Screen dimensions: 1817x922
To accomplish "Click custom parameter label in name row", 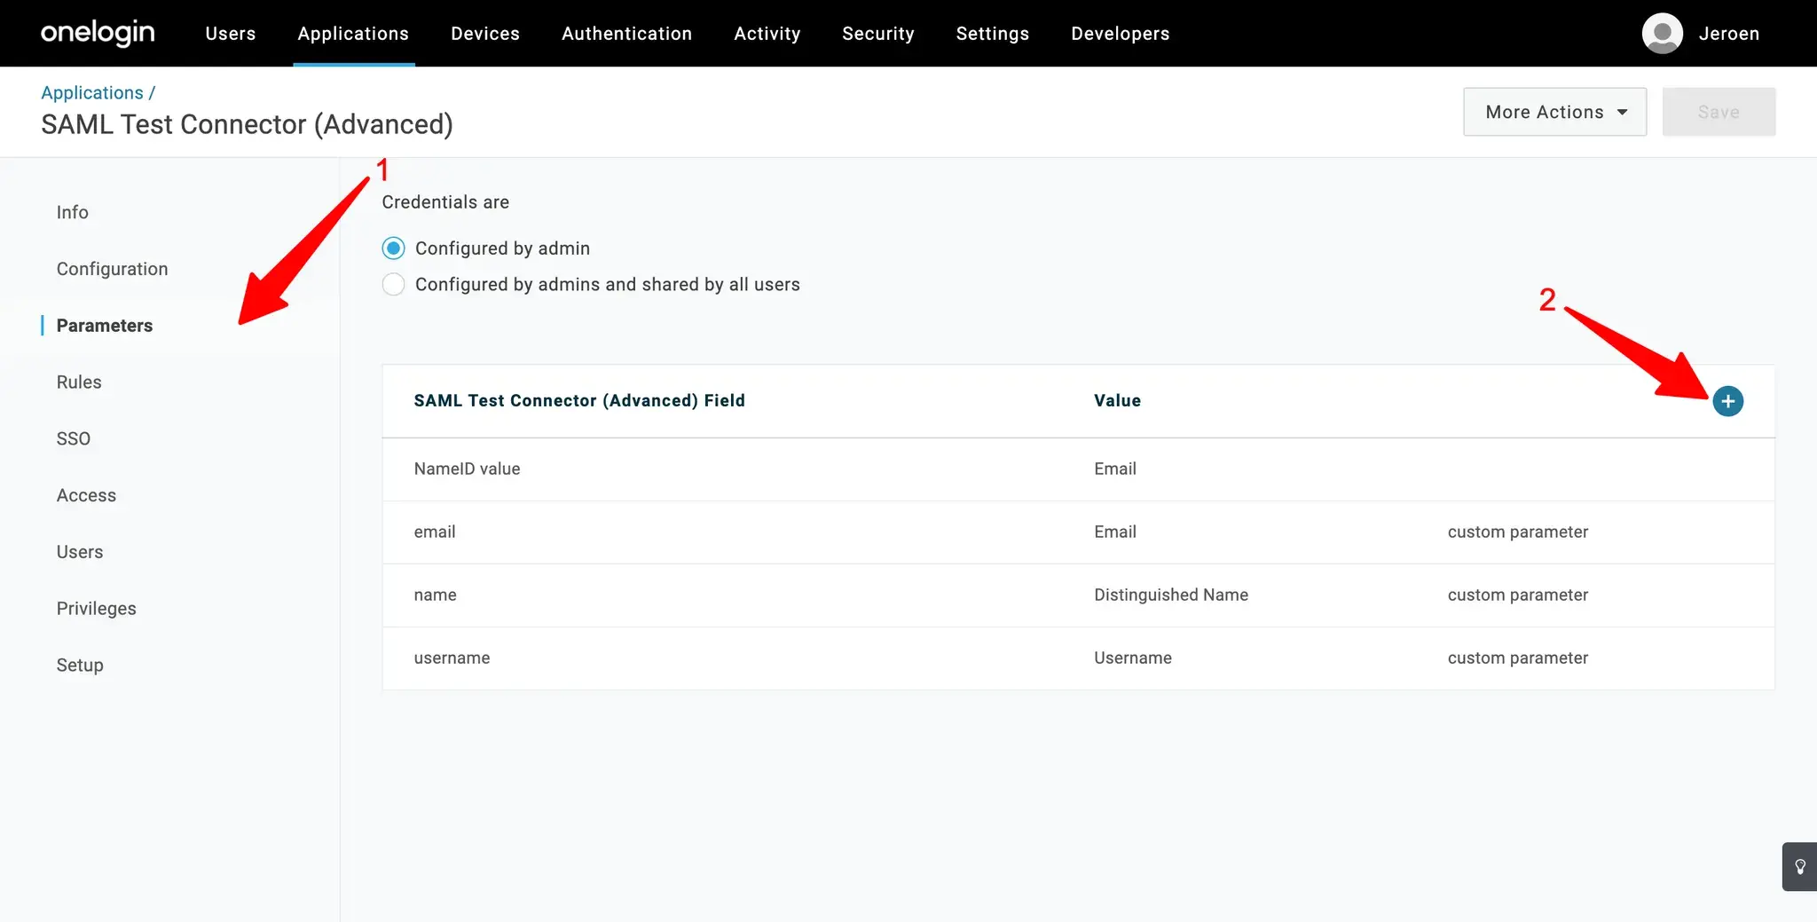I will click(x=1518, y=595).
